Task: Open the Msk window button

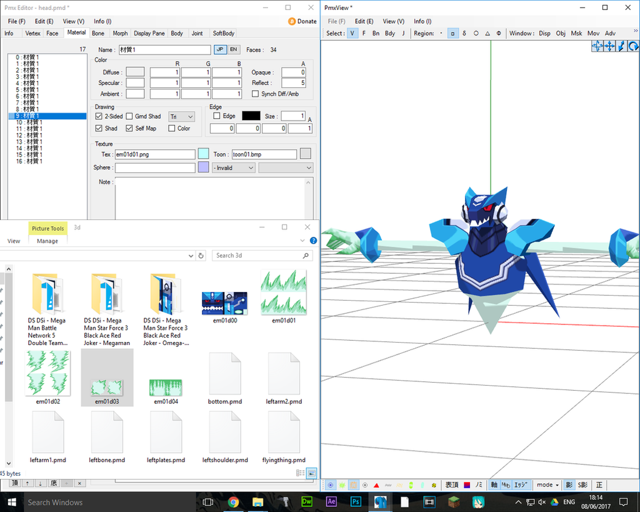Action: click(576, 34)
